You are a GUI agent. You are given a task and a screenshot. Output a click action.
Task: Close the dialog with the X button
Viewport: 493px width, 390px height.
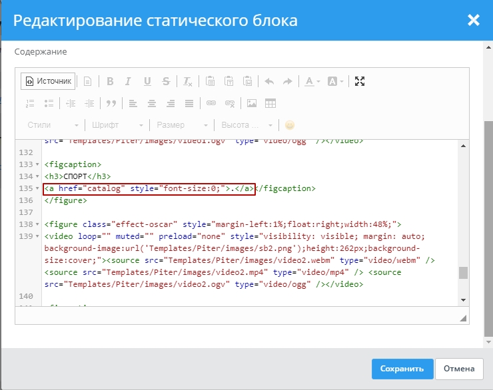point(474,21)
